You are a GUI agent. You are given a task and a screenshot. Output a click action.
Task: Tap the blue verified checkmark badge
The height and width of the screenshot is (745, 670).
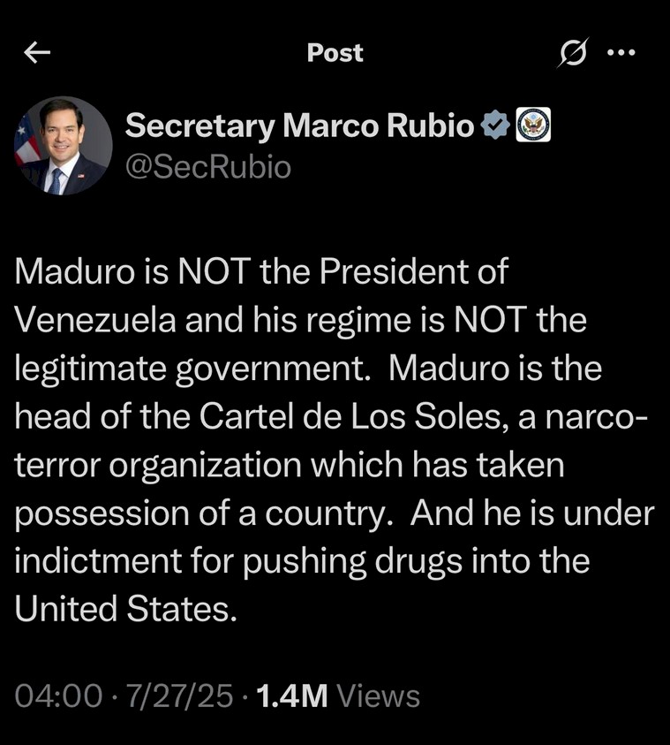(x=494, y=126)
